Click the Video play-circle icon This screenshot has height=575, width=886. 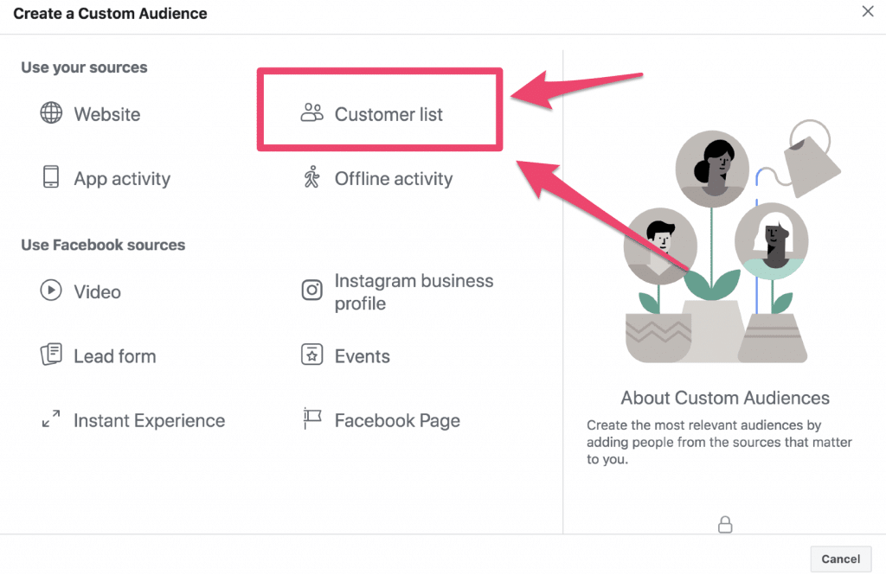51,291
